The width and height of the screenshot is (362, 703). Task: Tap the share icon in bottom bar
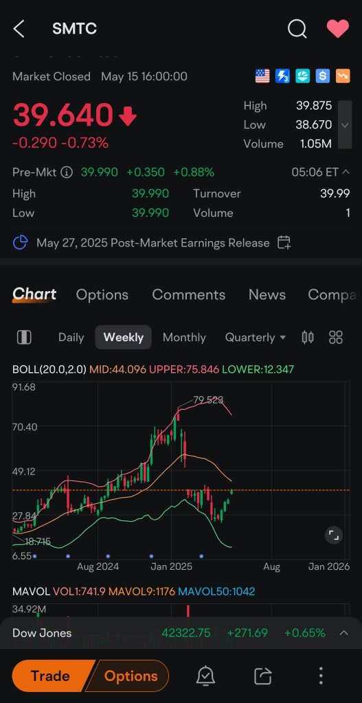click(x=263, y=676)
